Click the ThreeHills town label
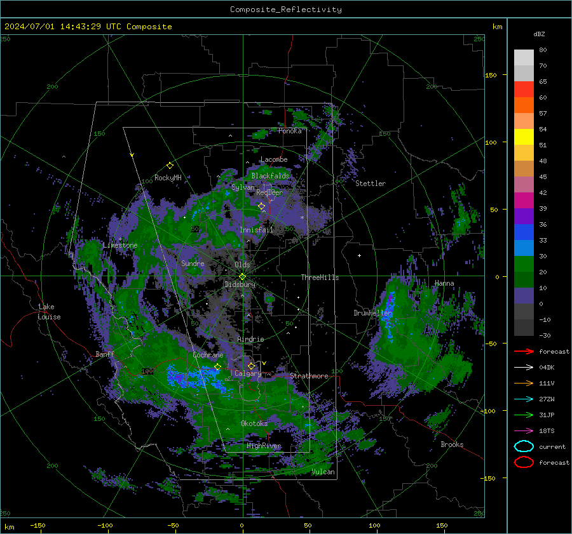The height and width of the screenshot is (534, 572). (320, 277)
